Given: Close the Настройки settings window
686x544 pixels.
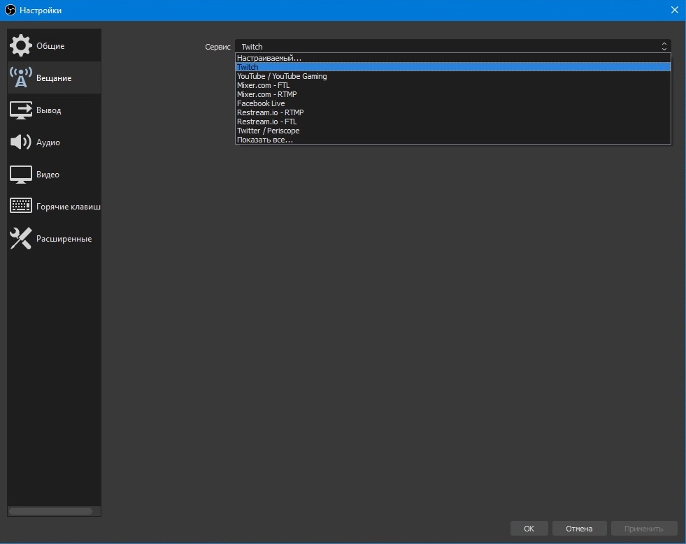Looking at the screenshot, I should click(675, 10).
